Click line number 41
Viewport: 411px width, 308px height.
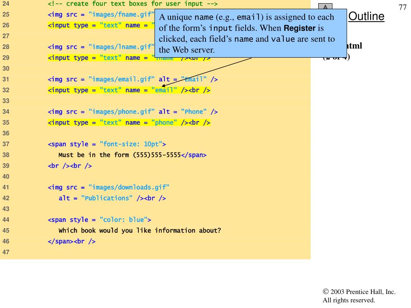(6, 188)
